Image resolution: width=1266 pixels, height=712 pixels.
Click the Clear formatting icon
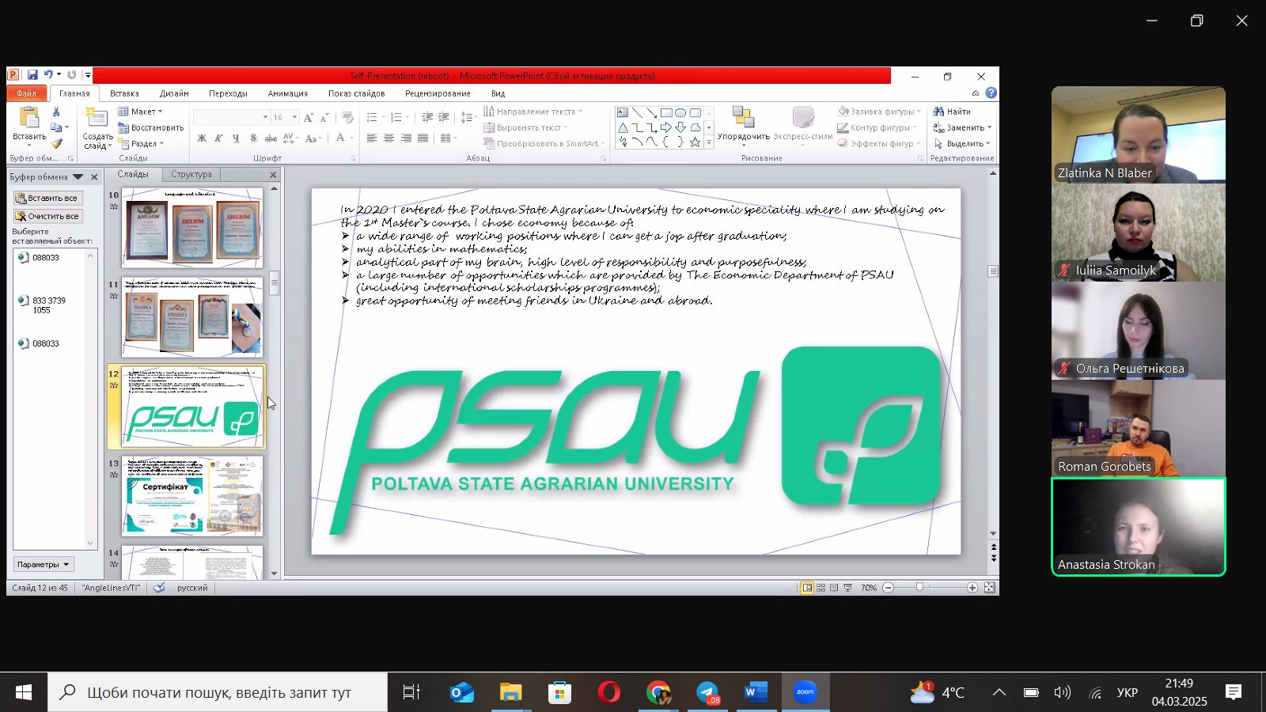click(x=347, y=117)
